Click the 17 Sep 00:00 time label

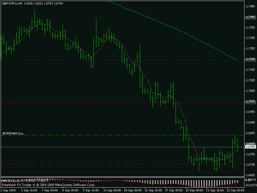click(174, 191)
